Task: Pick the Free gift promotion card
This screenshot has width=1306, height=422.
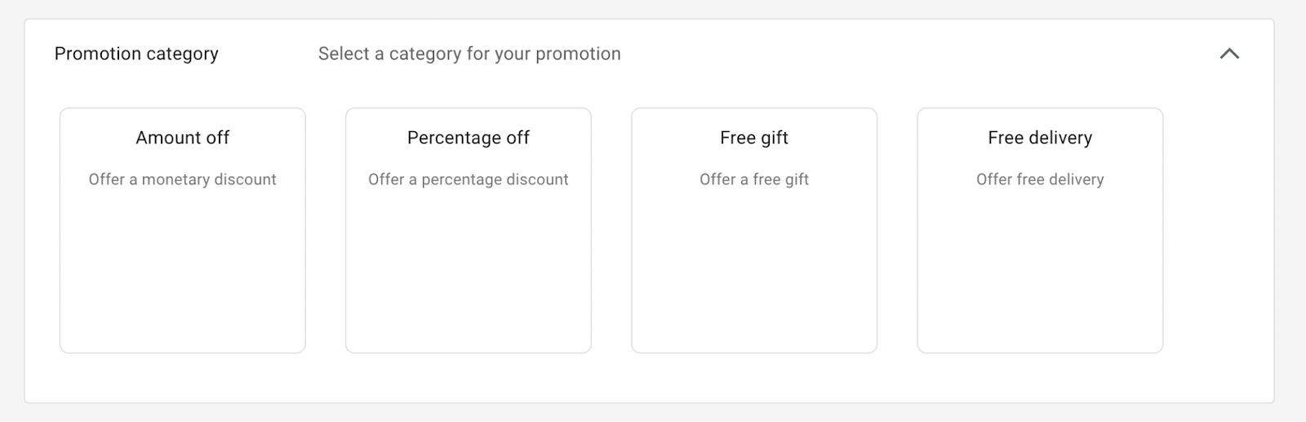Action: click(753, 230)
